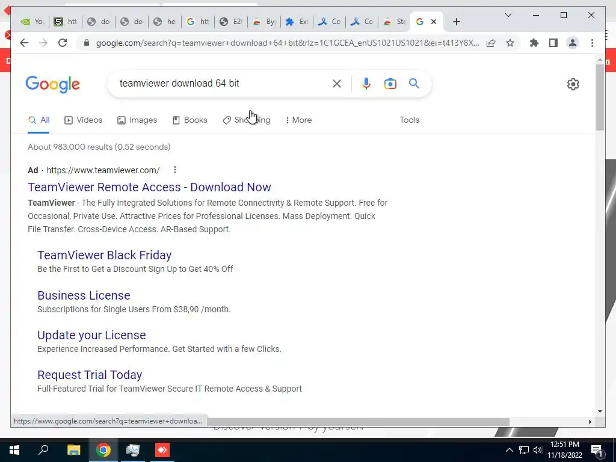Screen dimensions: 616x462
Task: Search by image with the camera icon
Action: pyautogui.click(x=390, y=84)
